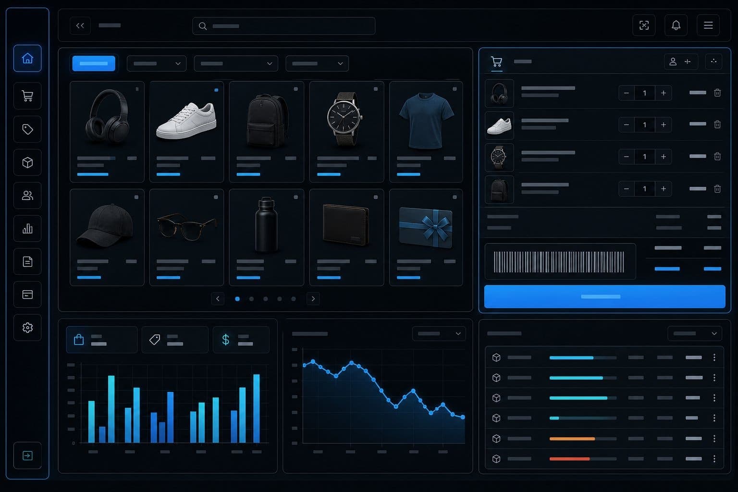Click the large blue checkout button

604,296
